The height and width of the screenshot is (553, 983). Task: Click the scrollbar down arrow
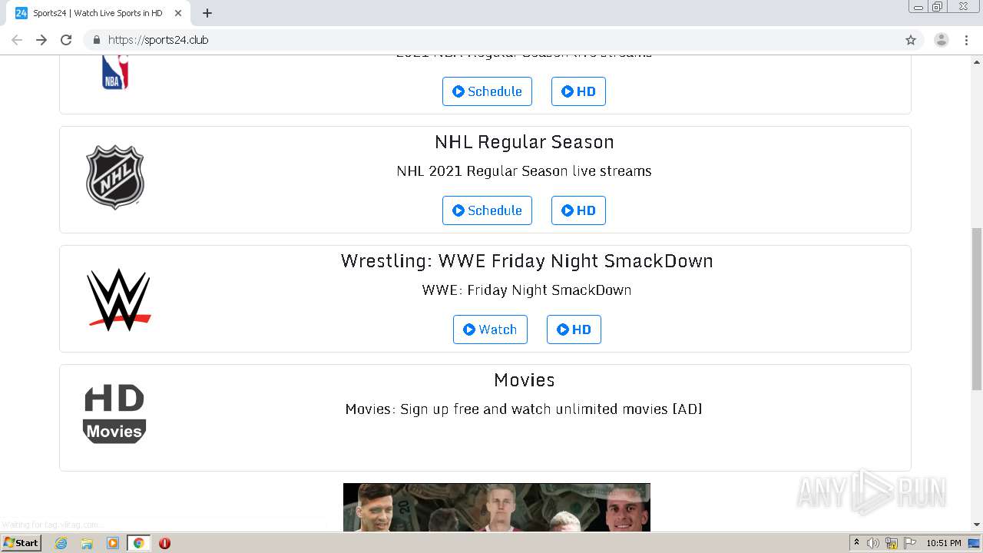977,525
